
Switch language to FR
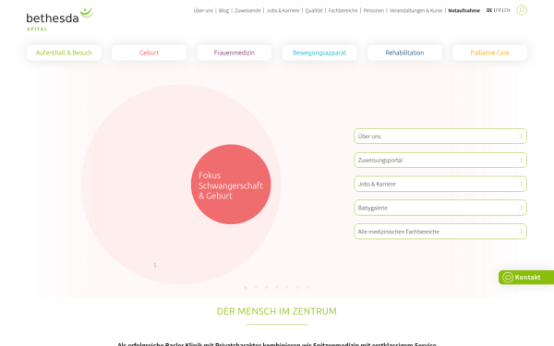coord(499,10)
